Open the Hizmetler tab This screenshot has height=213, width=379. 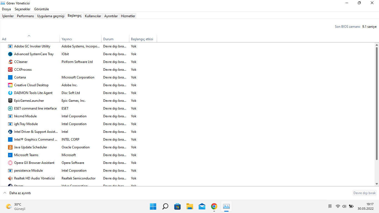(128, 16)
